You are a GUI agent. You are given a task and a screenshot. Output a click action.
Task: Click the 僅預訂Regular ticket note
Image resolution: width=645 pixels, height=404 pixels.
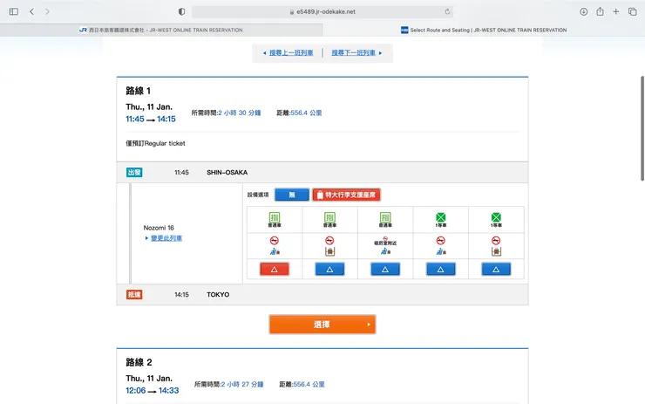[x=155, y=143]
